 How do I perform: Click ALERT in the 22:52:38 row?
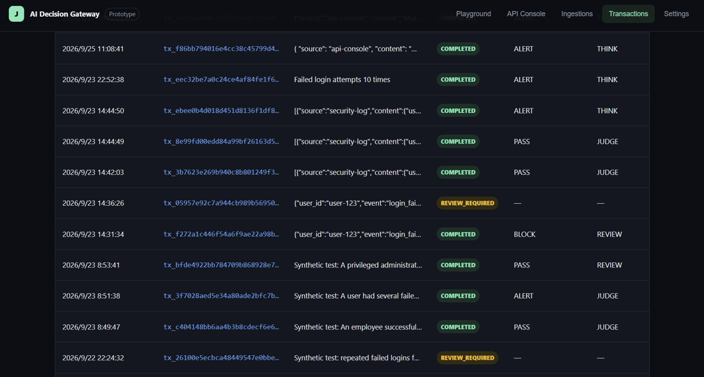tap(523, 80)
